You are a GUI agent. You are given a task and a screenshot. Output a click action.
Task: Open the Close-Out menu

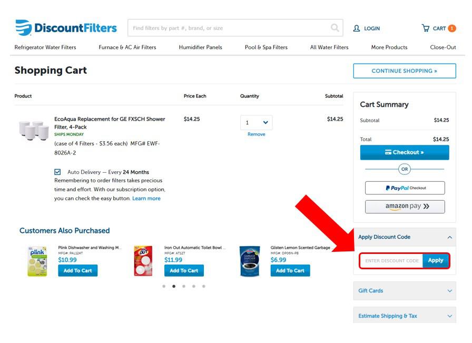[x=442, y=47]
